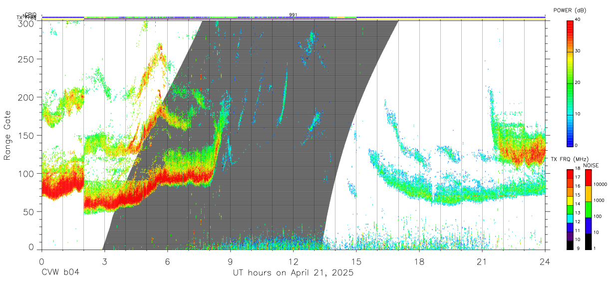Viewport: 613px width, 283px height.
Task: Pick the red 17-18 MHz swatch in TX FRQ legend
Action: point(570,174)
